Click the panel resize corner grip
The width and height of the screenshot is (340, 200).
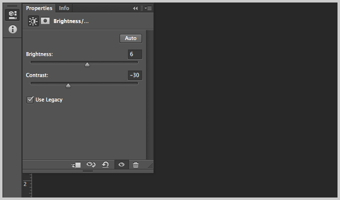[x=150, y=165]
